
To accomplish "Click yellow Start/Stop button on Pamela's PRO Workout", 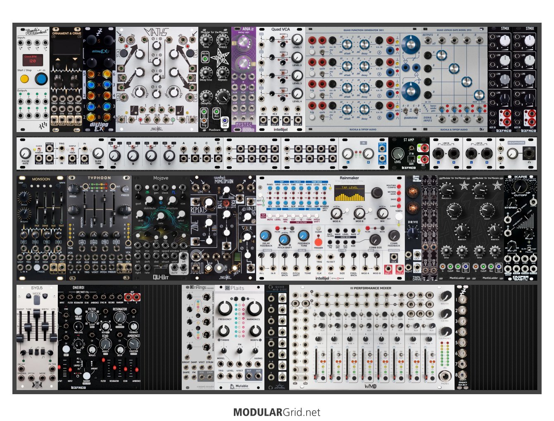I will tap(24, 78).
